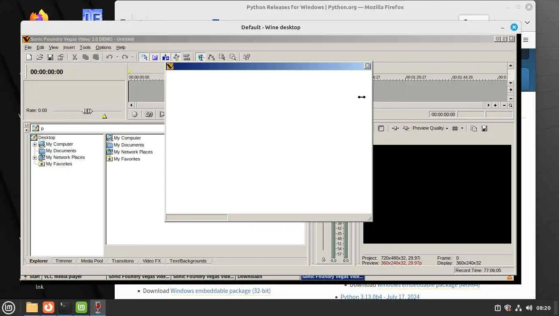559x316 pixels.
Task: Expand My Computer tree node
Action: pyautogui.click(x=35, y=144)
